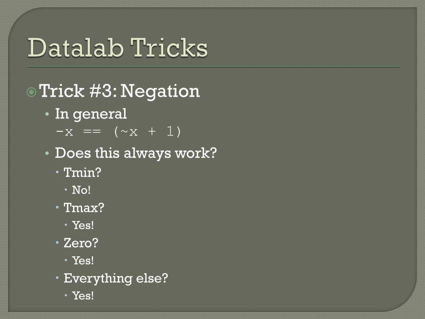Image resolution: width=425 pixels, height=319 pixels.
Task: Click the Datalab Tricks slide title
Action: [117, 48]
